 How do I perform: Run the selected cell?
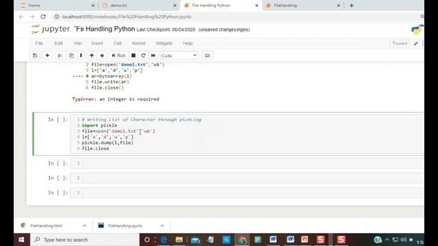click(x=118, y=55)
